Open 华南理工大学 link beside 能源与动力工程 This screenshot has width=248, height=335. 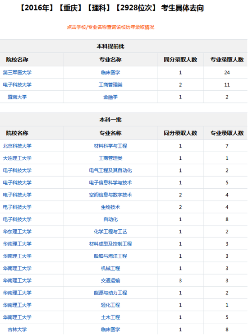coord(17,293)
